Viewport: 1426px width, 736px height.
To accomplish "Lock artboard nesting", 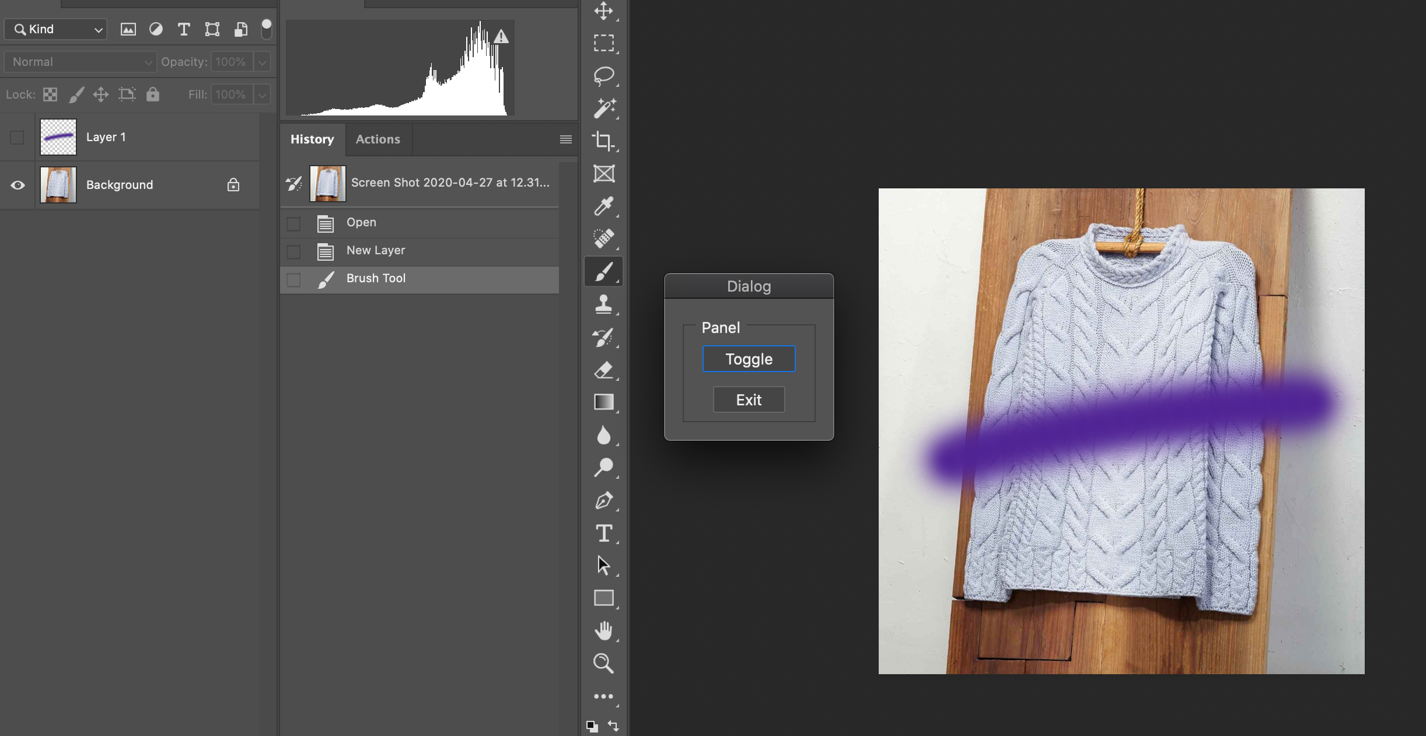I will (127, 94).
